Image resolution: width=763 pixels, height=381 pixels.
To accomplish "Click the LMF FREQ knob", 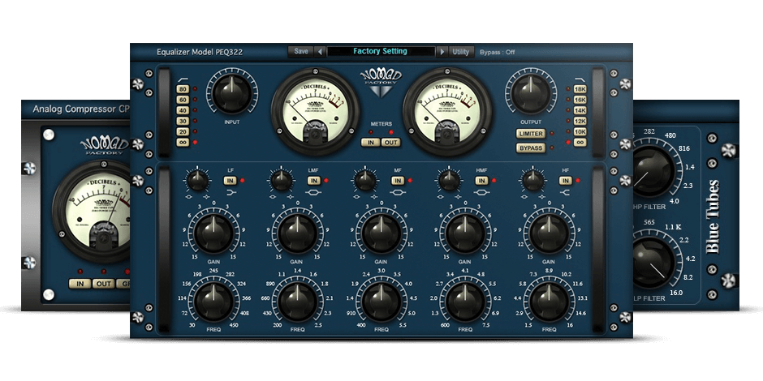I will 297,302.
